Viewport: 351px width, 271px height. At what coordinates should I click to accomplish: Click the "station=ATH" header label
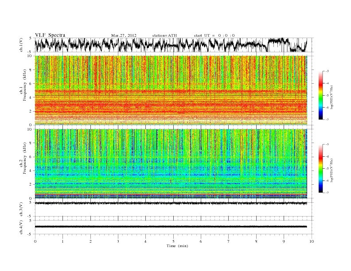tap(164, 35)
